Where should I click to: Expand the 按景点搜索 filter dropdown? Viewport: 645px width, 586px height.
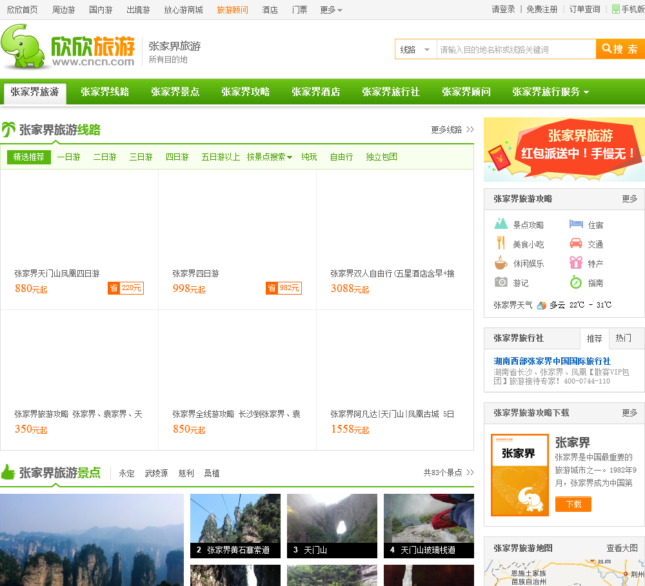270,157
